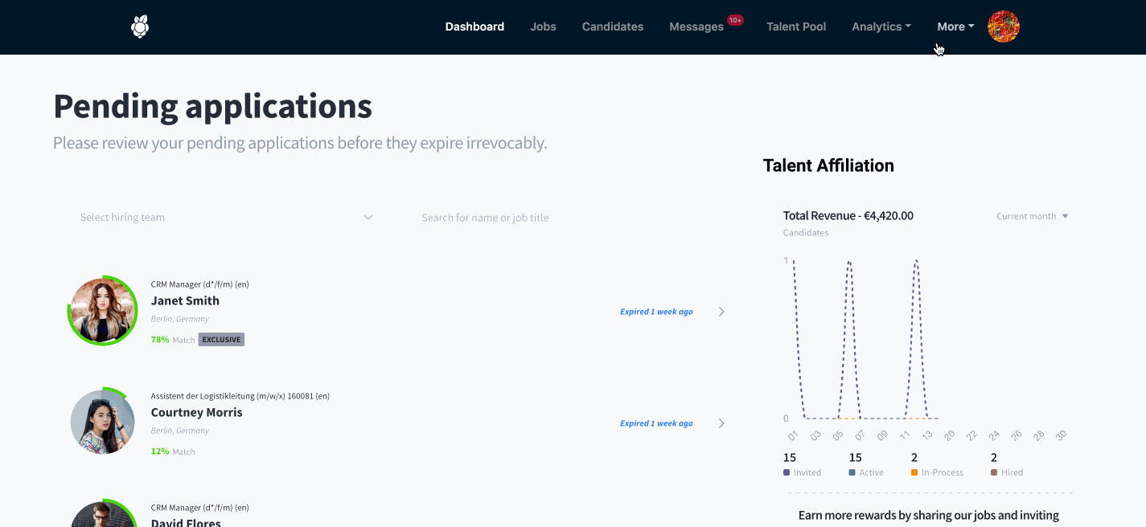Click the Janet Smith candidate name
Image resolution: width=1146 pixels, height=527 pixels.
(x=185, y=300)
